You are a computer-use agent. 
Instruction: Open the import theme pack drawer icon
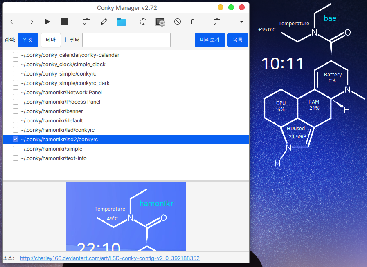pyautogui.click(x=195, y=22)
